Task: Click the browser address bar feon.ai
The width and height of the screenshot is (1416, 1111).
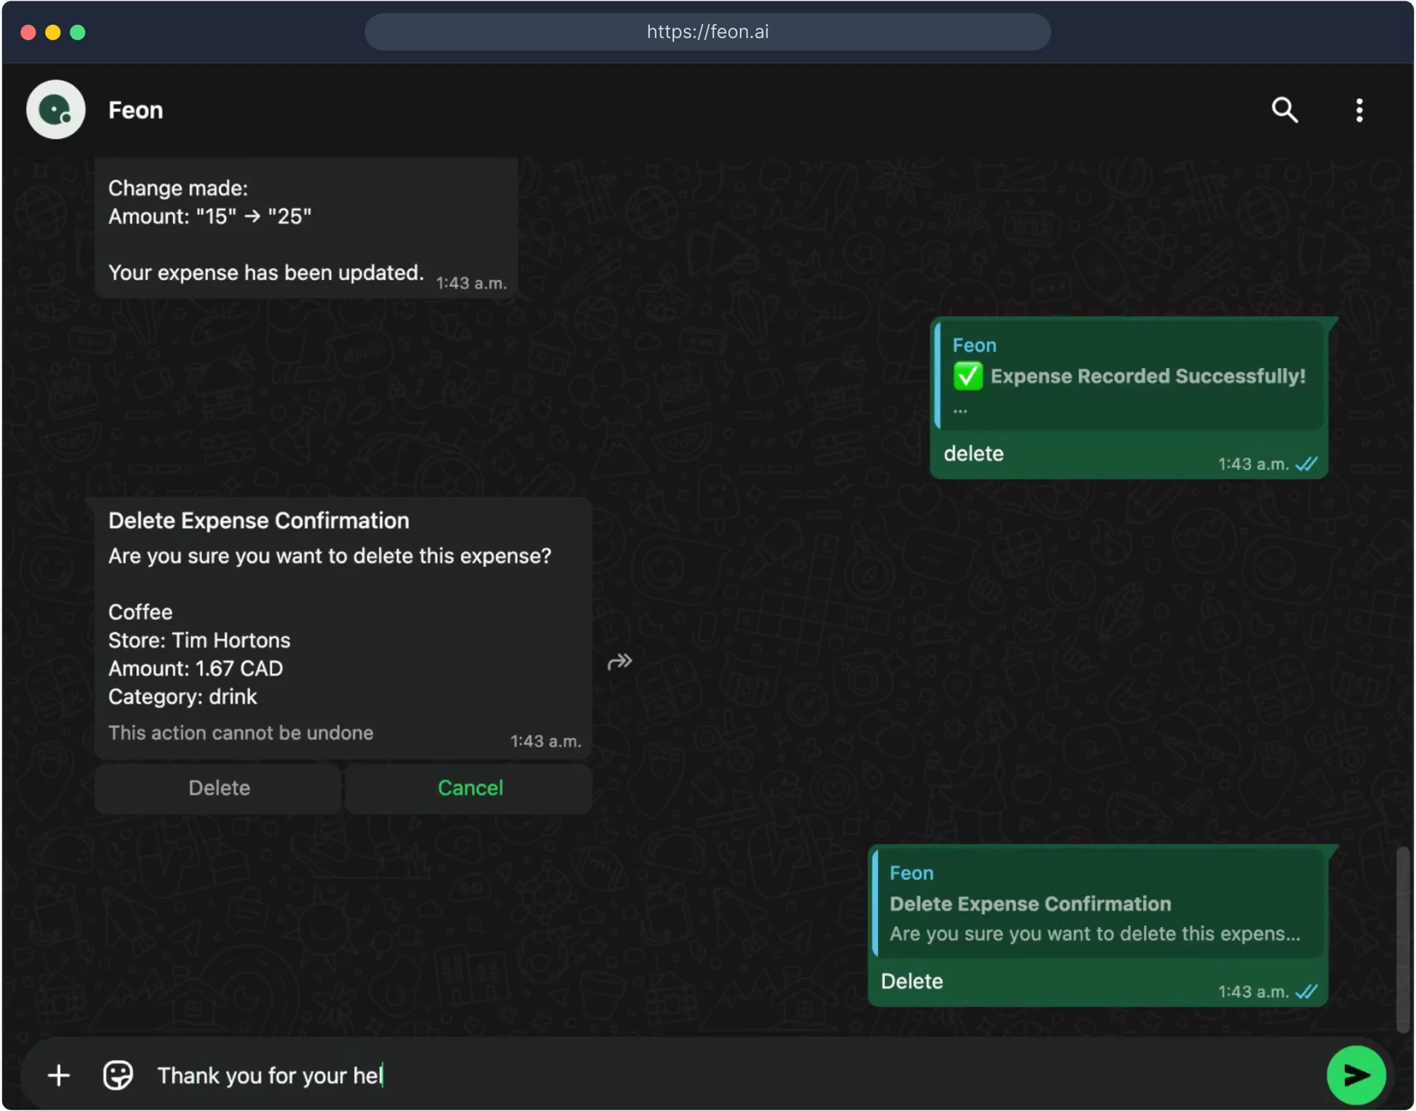Action: coord(707,32)
